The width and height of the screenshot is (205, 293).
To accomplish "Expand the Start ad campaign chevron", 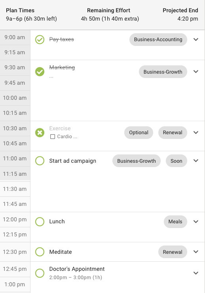I will click(x=196, y=160).
